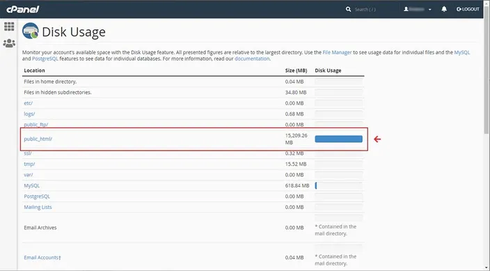Open the ssl/ directory link
The width and height of the screenshot is (490, 271).
click(x=28, y=153)
